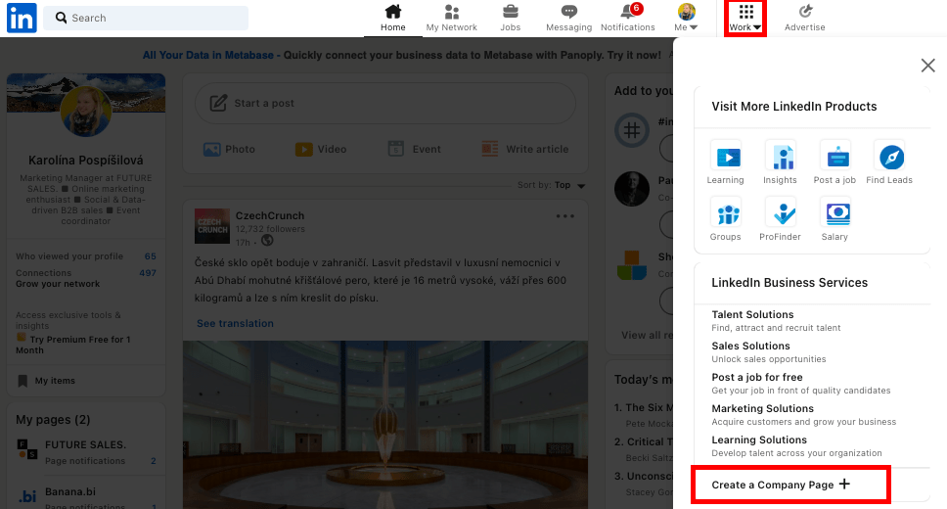The height and width of the screenshot is (509, 947).
Task: Open Talent Solutions link
Action: (752, 315)
